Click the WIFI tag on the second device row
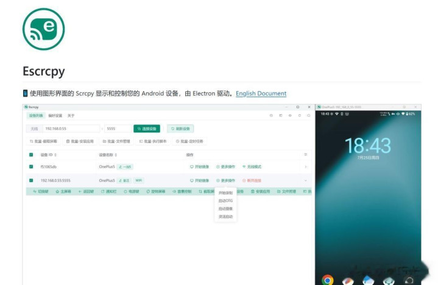438x285 pixels. click(x=139, y=181)
